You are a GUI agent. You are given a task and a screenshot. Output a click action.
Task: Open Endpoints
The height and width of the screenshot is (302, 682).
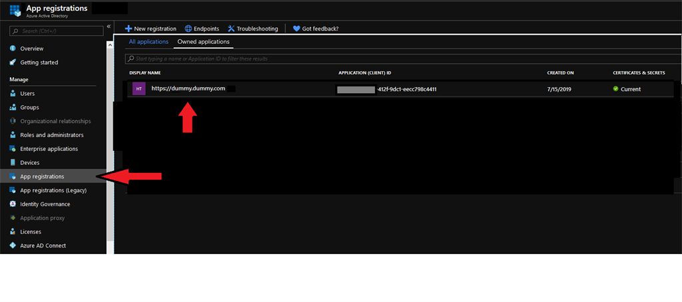[206, 29]
